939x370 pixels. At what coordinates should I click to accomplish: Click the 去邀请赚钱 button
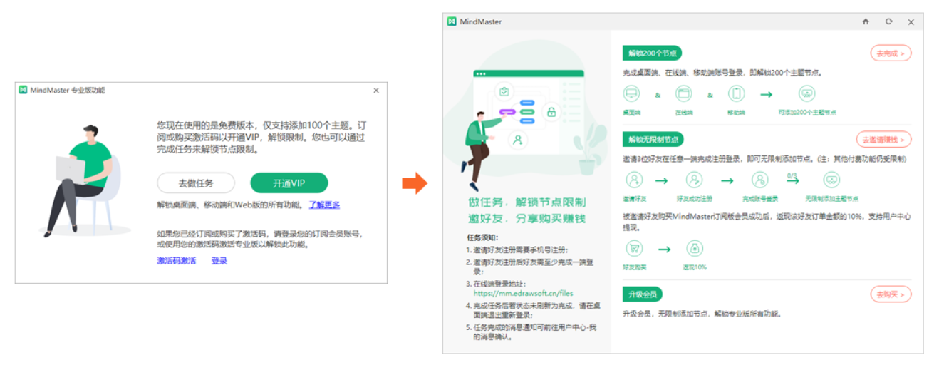pyautogui.click(x=883, y=140)
